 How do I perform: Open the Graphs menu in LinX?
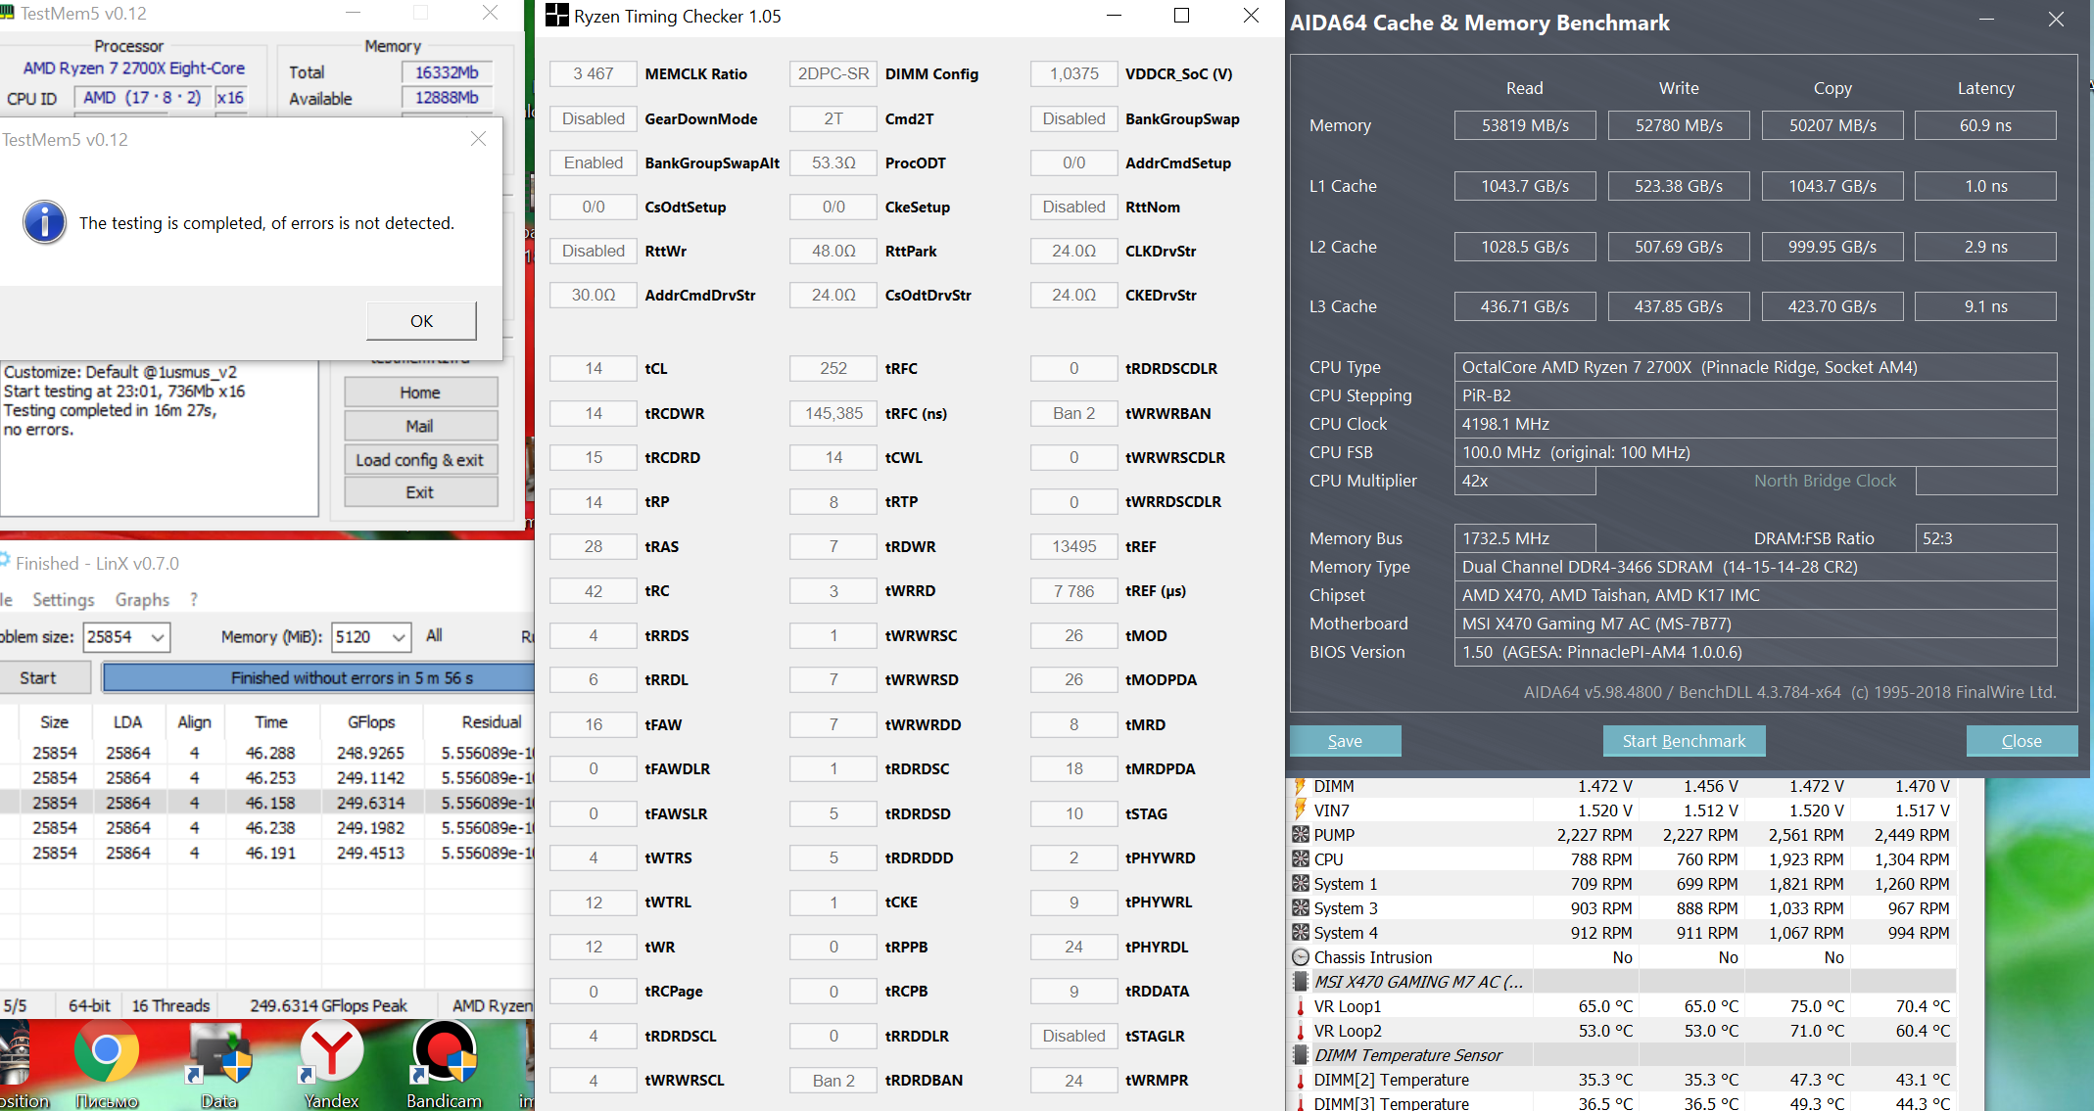[x=142, y=600]
